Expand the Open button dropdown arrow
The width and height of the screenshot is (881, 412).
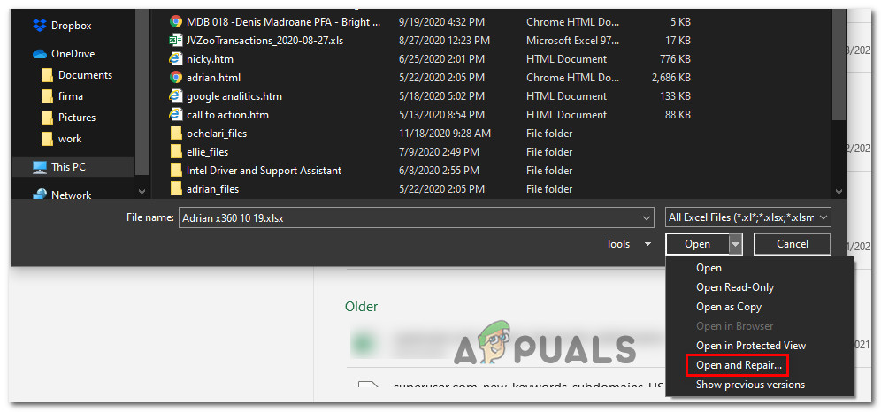tap(735, 244)
